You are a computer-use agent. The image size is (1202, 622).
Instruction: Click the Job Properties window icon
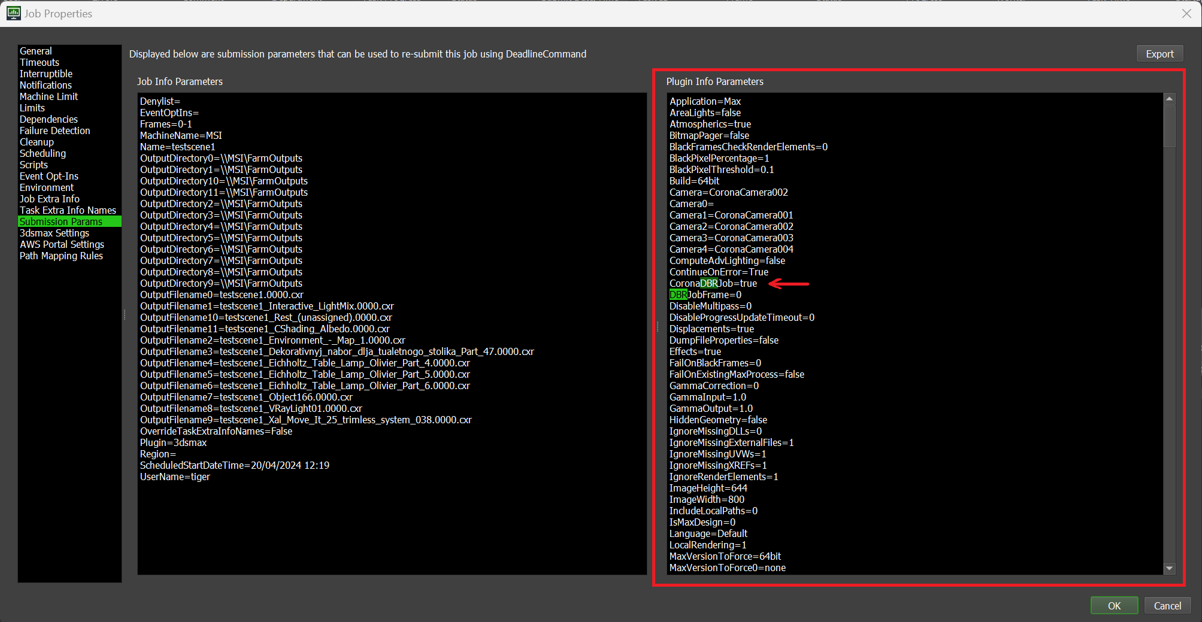pyautogui.click(x=13, y=13)
